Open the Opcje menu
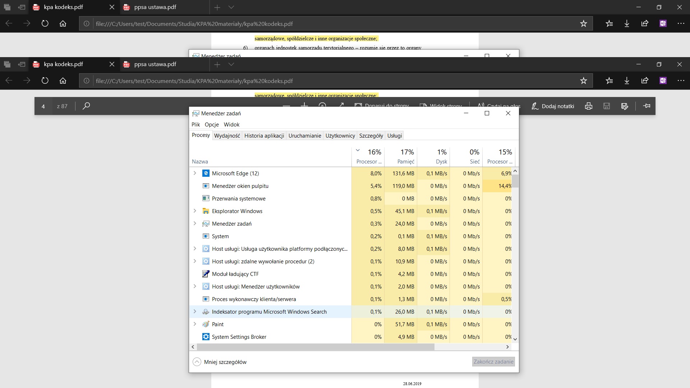The image size is (690, 388). [212, 124]
